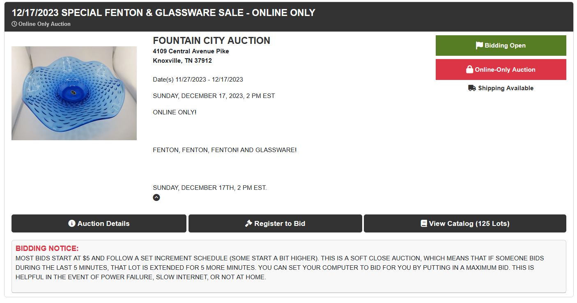Click the info icon on Auction Details
The height and width of the screenshot is (303, 577).
click(72, 223)
